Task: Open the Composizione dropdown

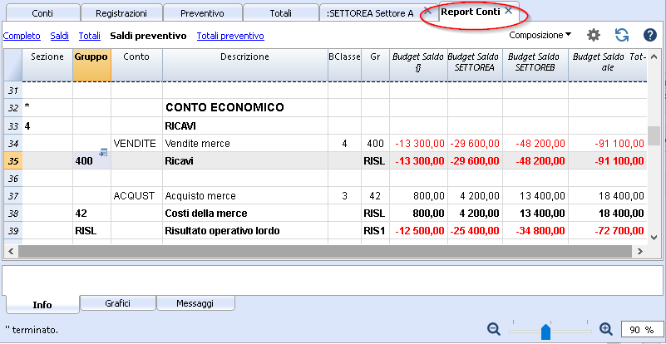Action: coord(540,35)
